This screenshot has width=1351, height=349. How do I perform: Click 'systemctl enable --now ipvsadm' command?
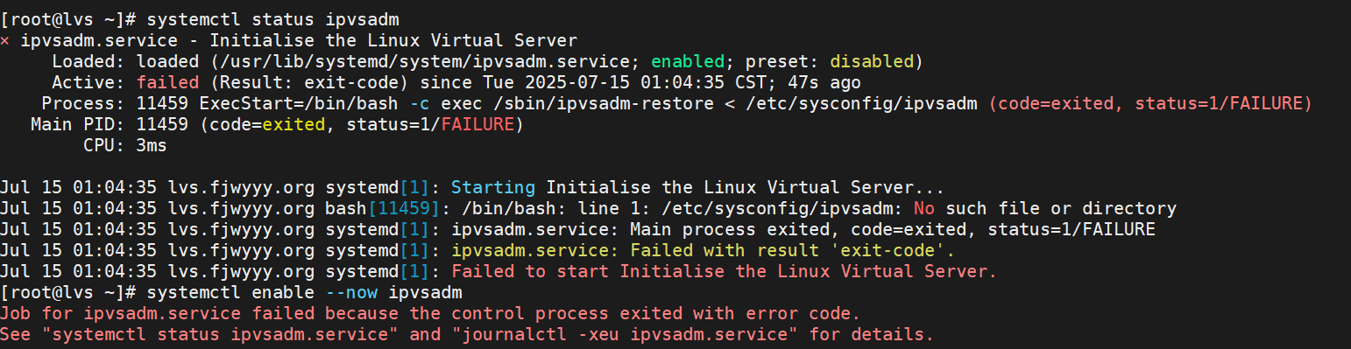coord(304,292)
